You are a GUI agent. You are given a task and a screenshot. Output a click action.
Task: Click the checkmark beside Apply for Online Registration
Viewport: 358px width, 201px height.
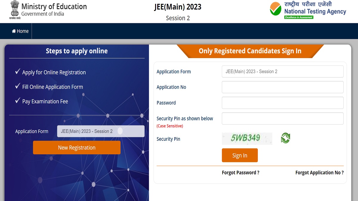click(18, 72)
